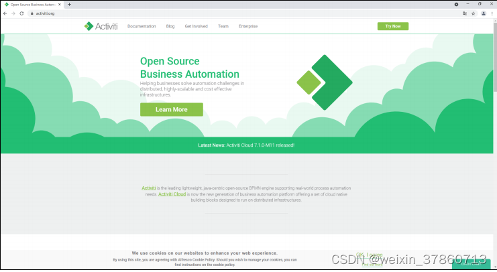The height and width of the screenshot is (272, 497).
Task: Click the cookie notice heading text
Action: coord(205,253)
